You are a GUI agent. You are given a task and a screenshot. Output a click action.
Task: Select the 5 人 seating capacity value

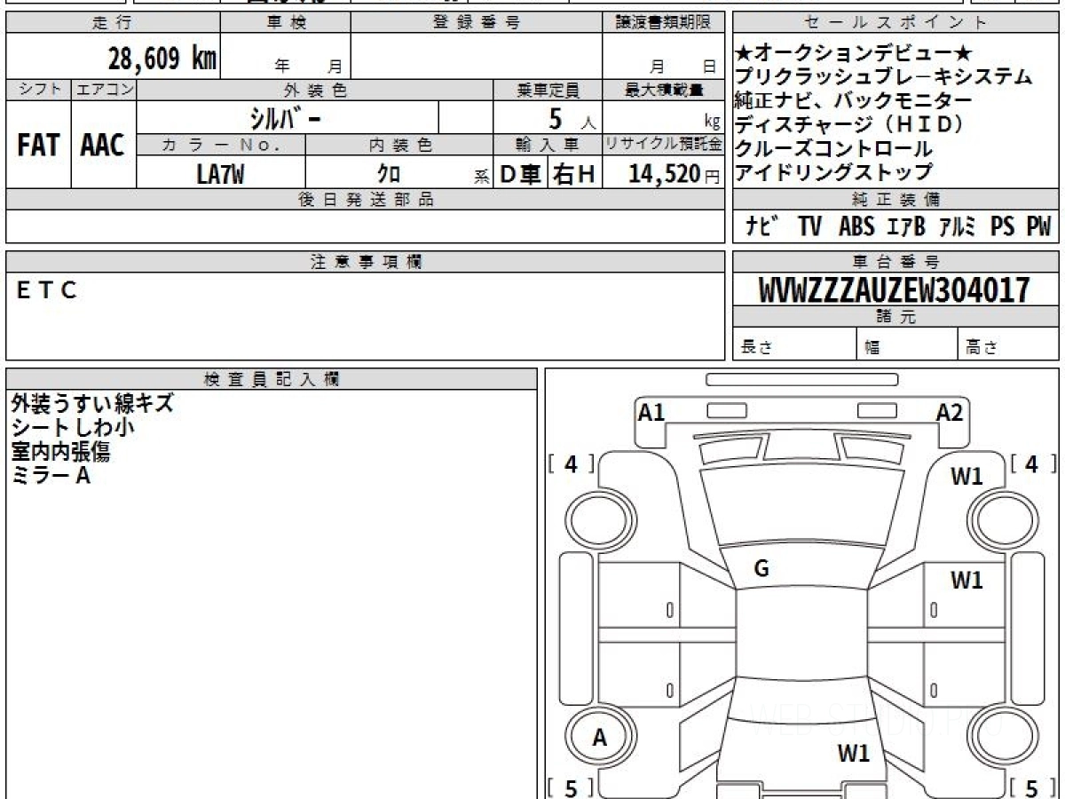click(572, 118)
